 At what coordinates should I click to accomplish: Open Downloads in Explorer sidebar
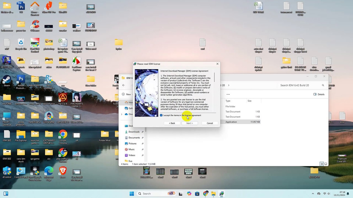point(134,132)
